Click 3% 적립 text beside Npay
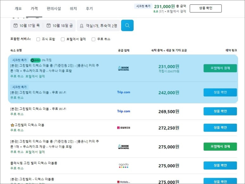The image size is (245, 184). pyautogui.click(x=47, y=60)
